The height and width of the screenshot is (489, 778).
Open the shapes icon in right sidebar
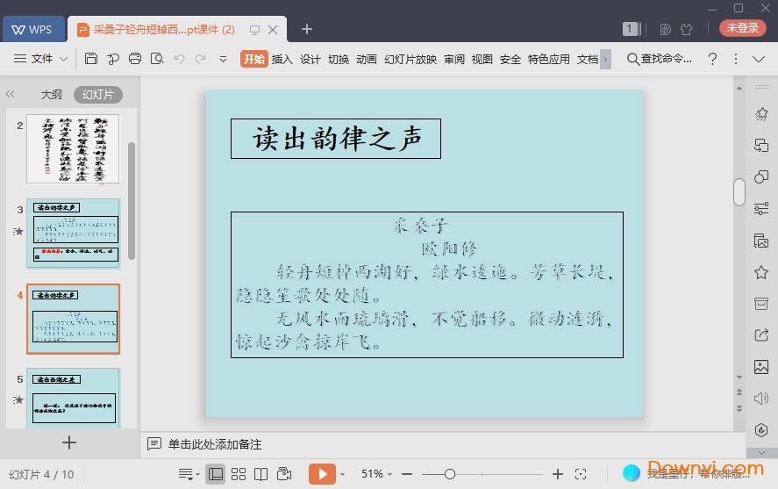coord(761,177)
